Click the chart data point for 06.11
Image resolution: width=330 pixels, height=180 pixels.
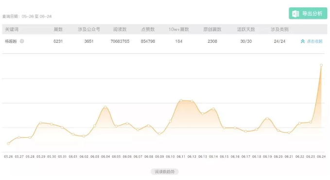pos(181,100)
